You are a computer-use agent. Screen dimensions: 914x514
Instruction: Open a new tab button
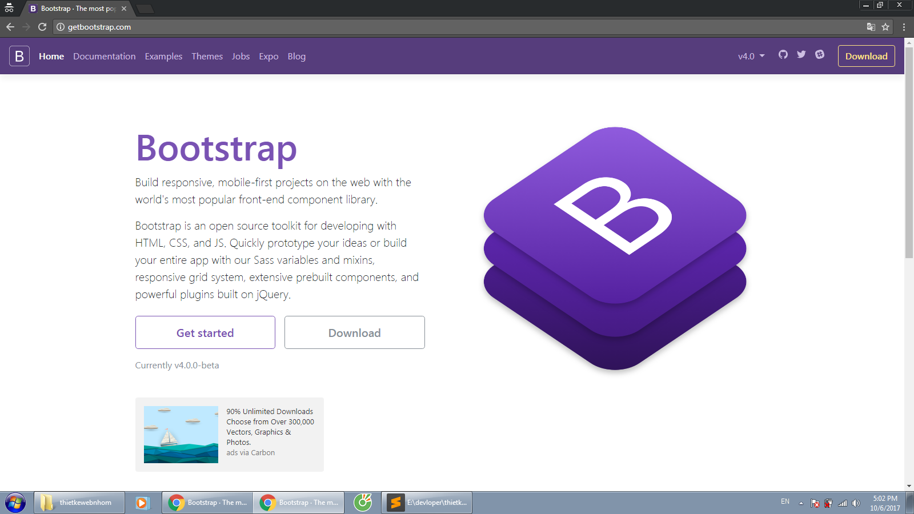tap(145, 9)
